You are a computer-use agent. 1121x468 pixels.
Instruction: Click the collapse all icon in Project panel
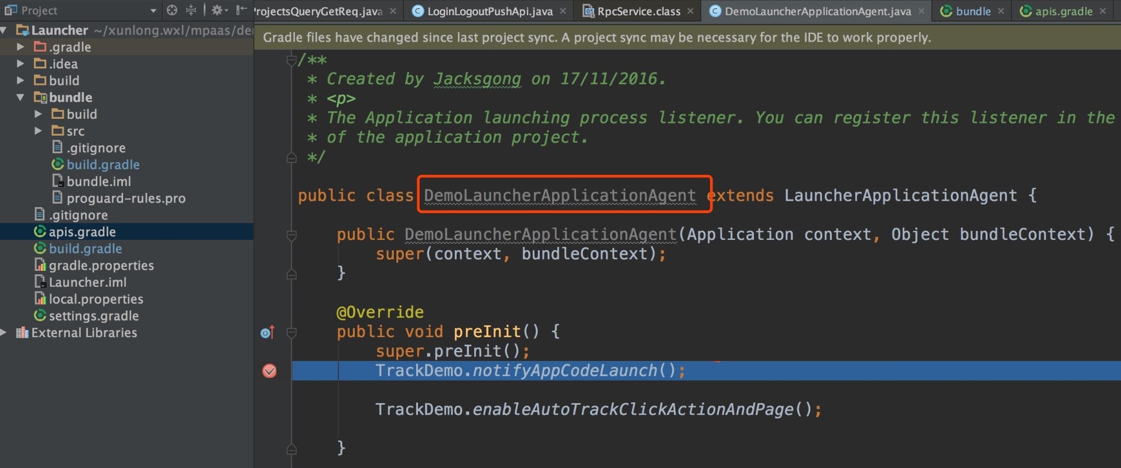pyautogui.click(x=191, y=10)
